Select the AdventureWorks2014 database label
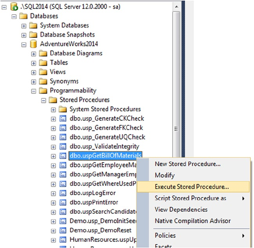The image size is (254, 248). click(x=69, y=44)
